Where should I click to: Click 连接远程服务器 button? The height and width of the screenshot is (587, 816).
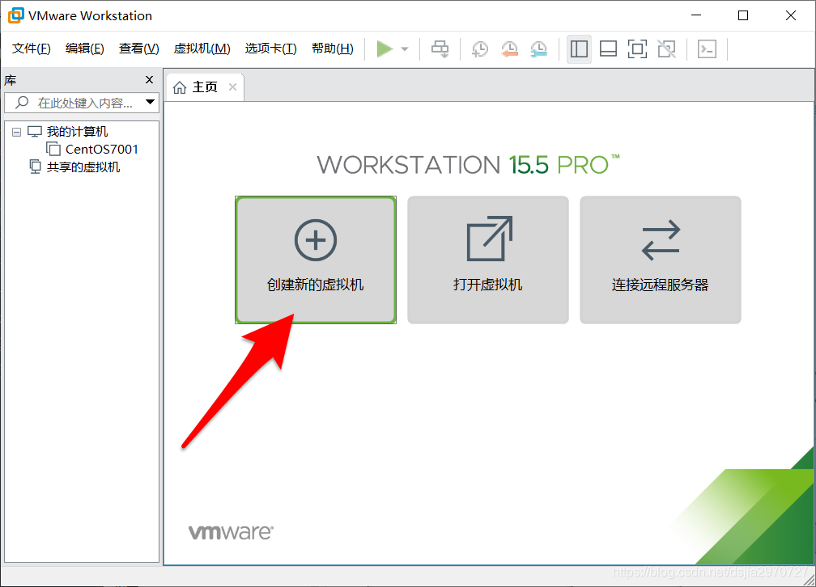click(660, 260)
